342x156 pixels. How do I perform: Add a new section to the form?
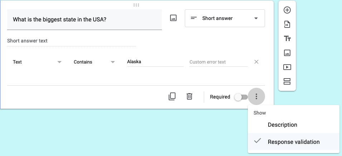point(287,81)
